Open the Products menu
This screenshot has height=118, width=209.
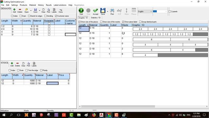pyautogui.click(x=24, y=5)
